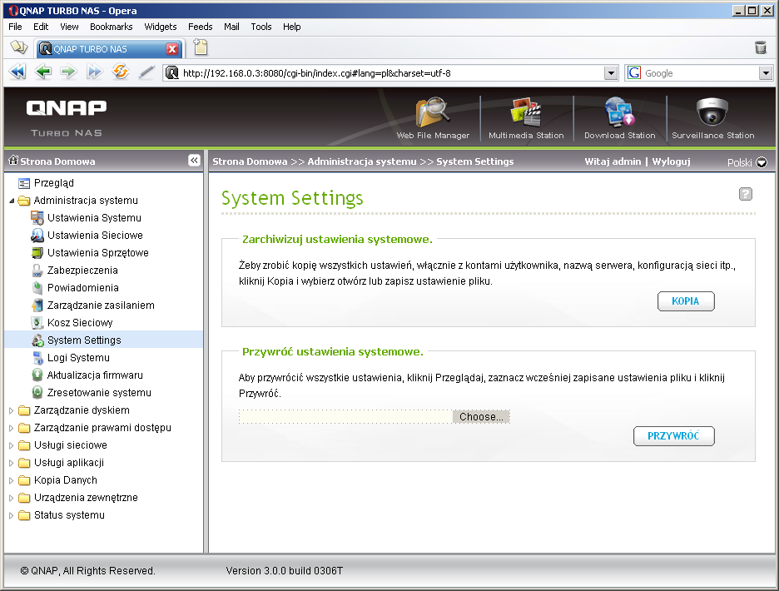Open Multimedia Station icon

point(526,112)
